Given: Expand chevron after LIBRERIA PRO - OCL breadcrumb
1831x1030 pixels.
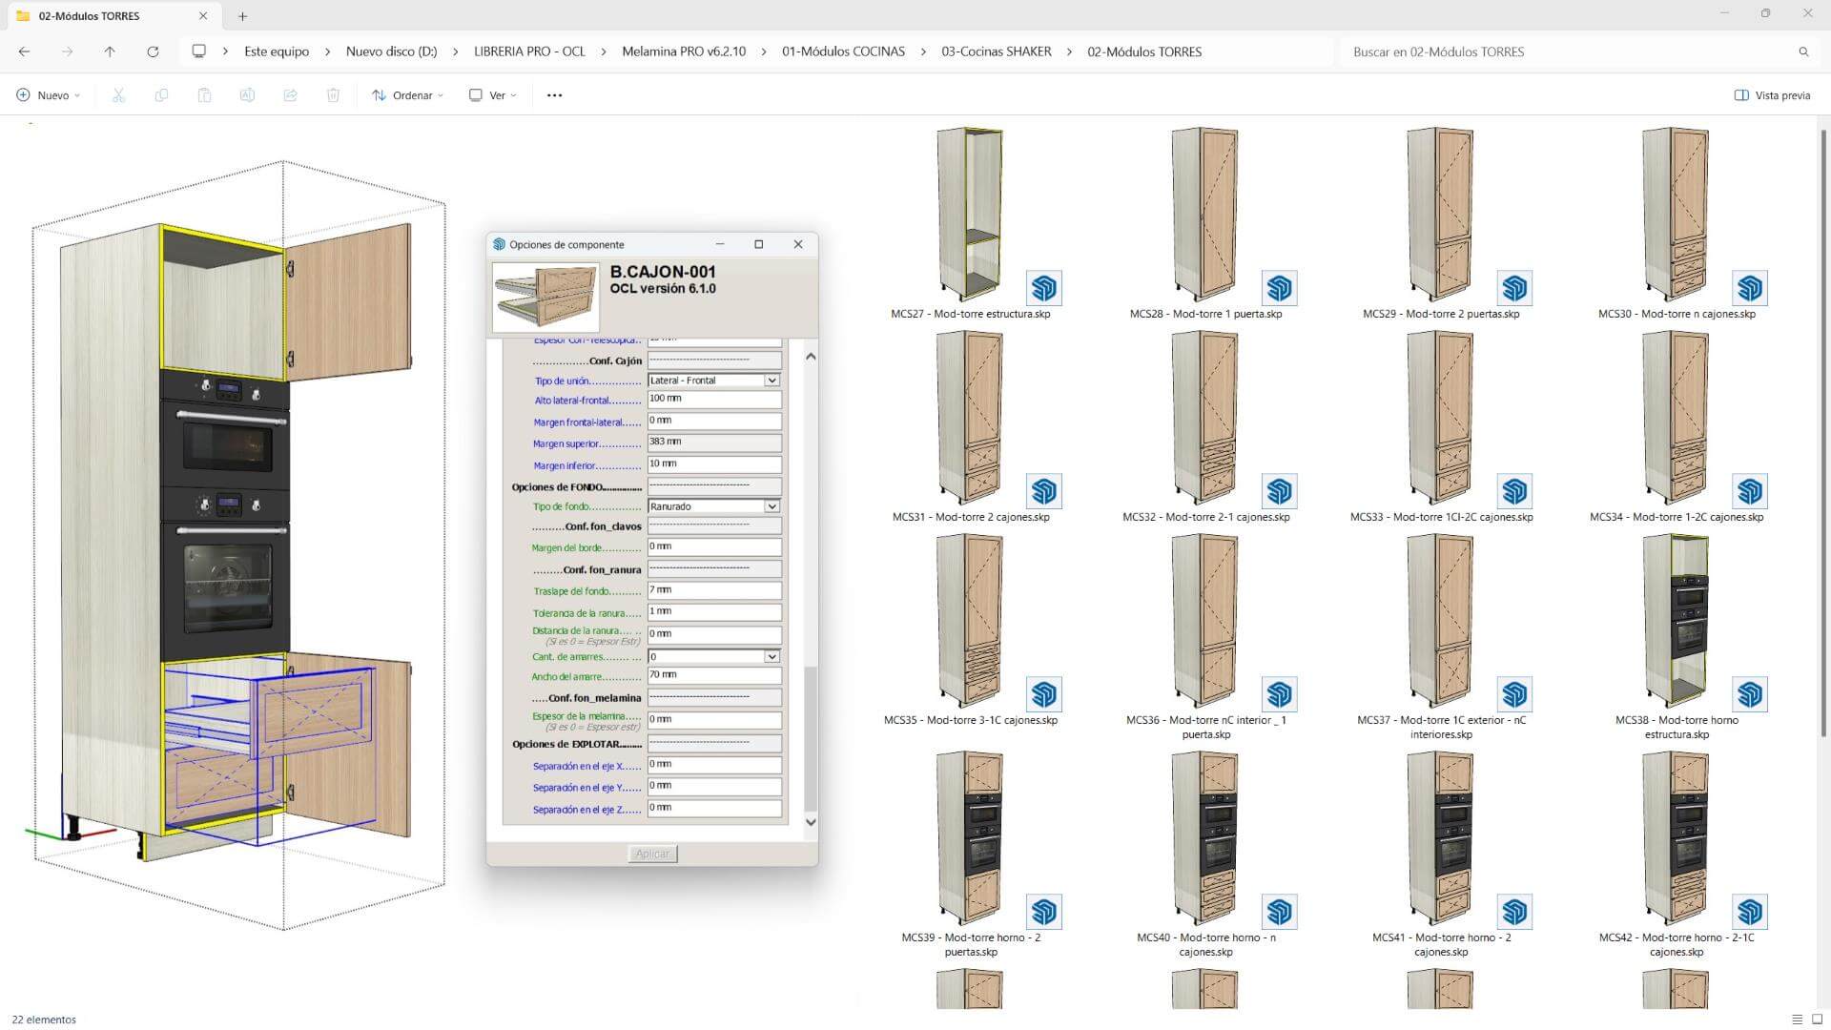Looking at the screenshot, I should pos(604,51).
